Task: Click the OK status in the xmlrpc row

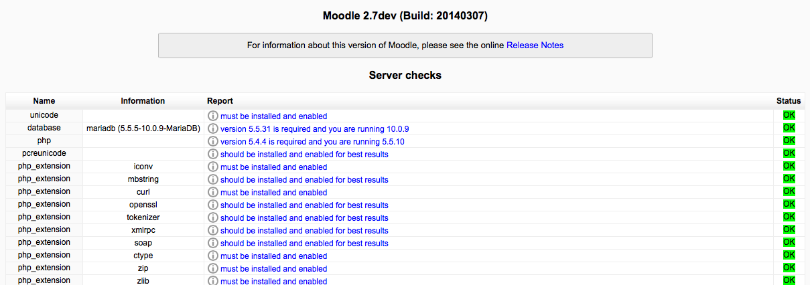Action: point(789,230)
